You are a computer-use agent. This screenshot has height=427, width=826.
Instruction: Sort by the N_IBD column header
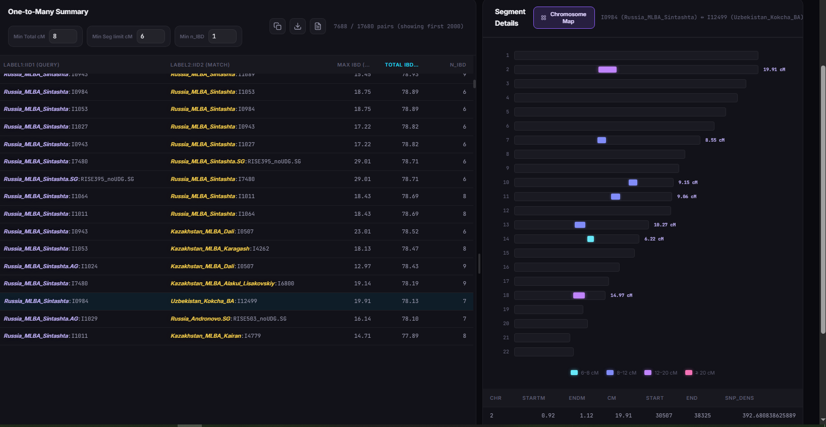click(458, 65)
